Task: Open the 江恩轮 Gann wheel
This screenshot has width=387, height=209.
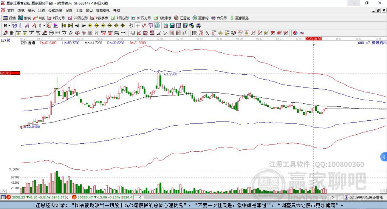Action: (x=182, y=18)
